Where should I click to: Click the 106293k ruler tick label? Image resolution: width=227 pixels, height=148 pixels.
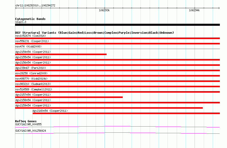click(104, 10)
